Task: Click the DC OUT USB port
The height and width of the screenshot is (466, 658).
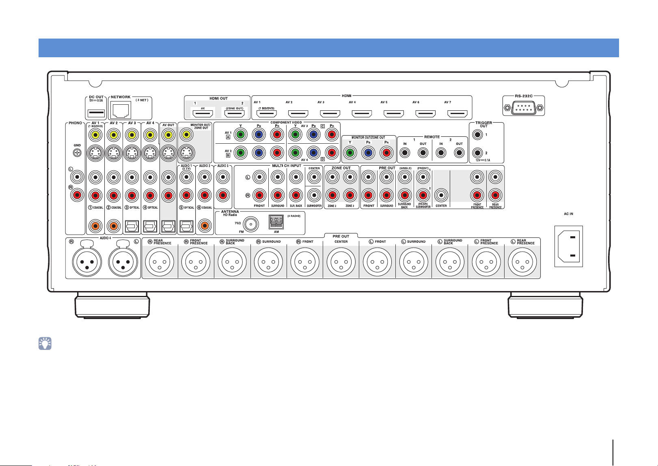Action: click(96, 113)
